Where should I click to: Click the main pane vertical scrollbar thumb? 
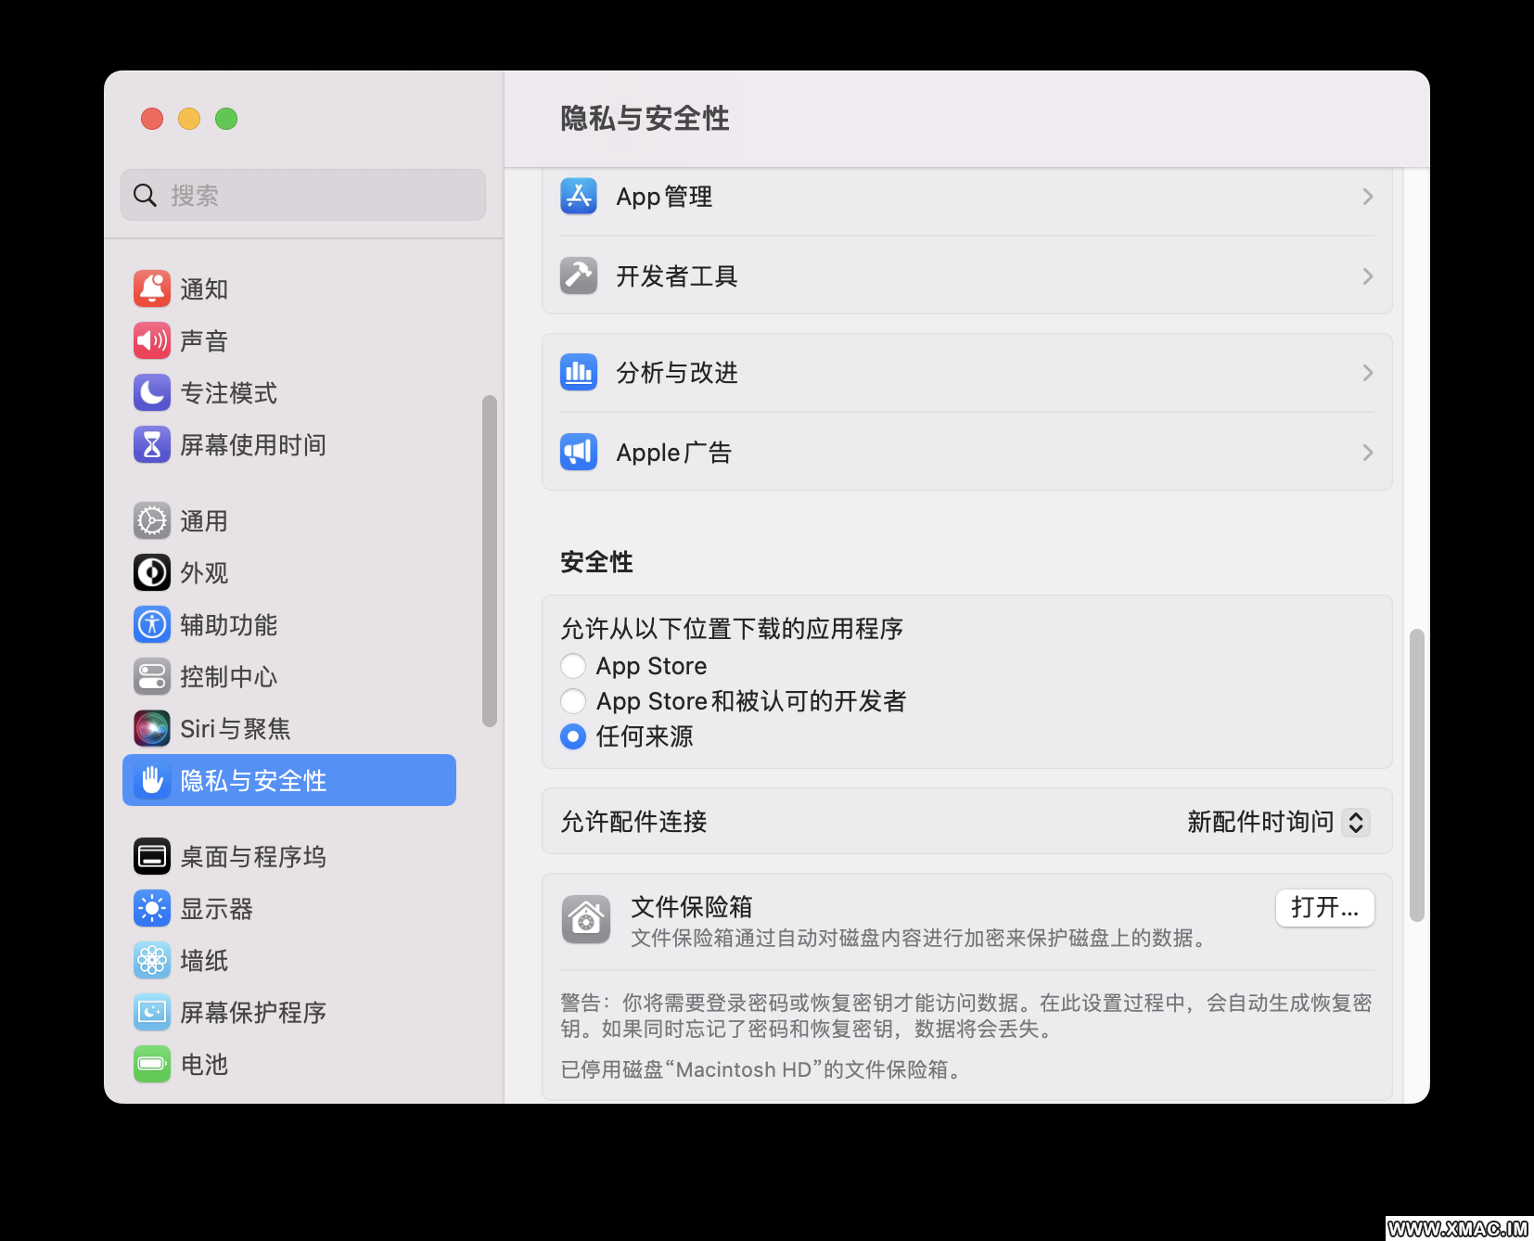pos(1416,775)
